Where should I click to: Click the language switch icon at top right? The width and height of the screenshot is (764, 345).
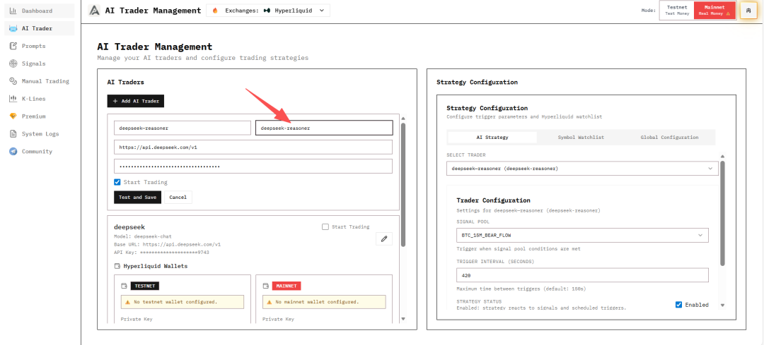pyautogui.click(x=748, y=11)
